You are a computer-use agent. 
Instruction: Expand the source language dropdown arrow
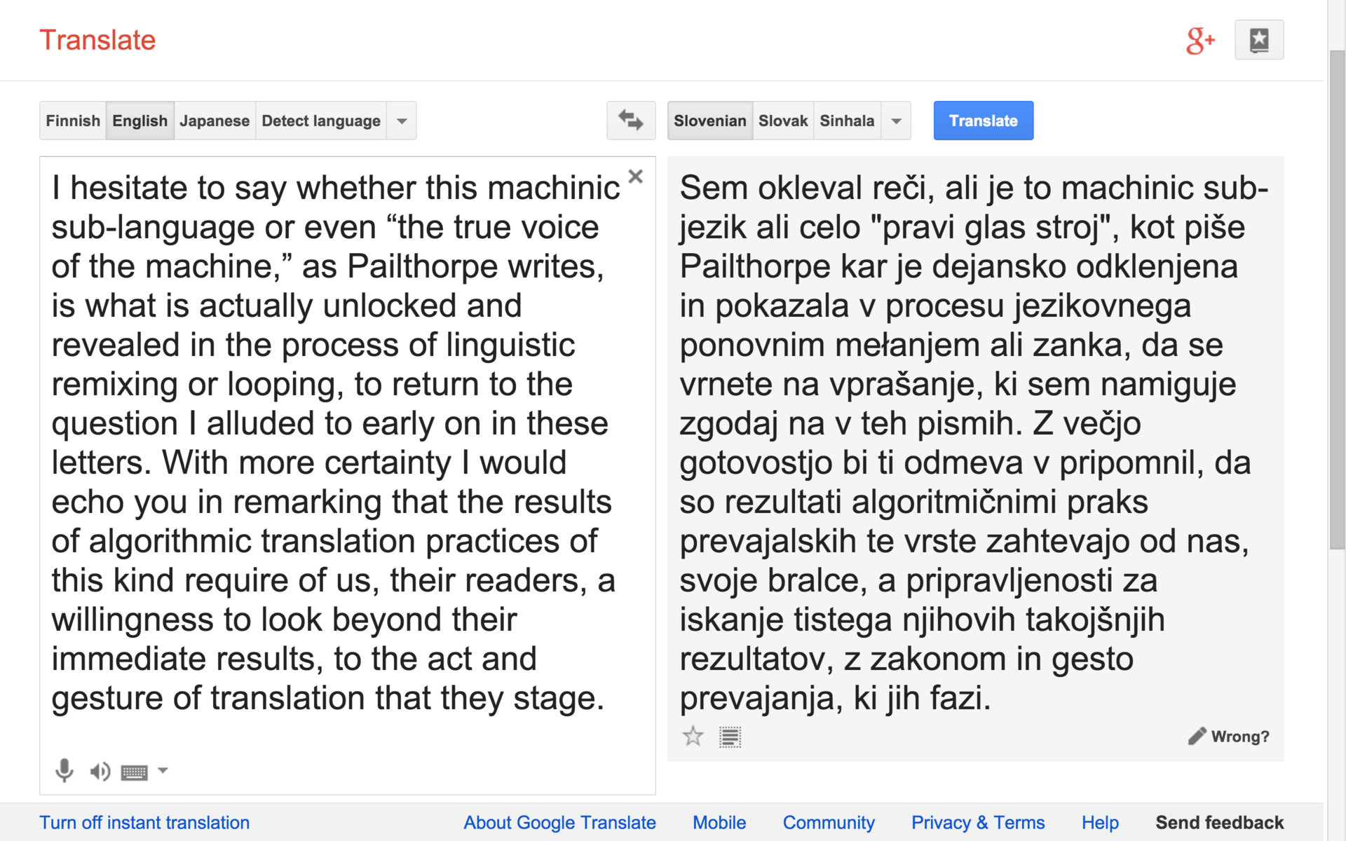click(x=402, y=121)
